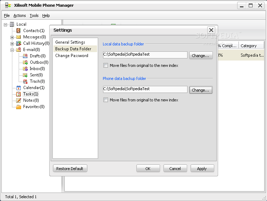Viewport: 267px width, 201px height.
Task: Expand the Messages tree node
Action: tap(12, 37)
